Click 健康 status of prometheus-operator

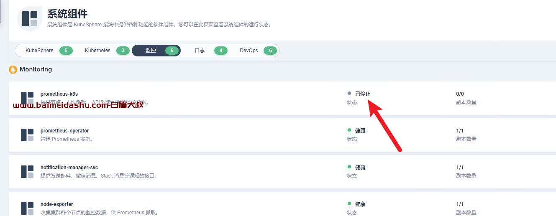pos(360,131)
